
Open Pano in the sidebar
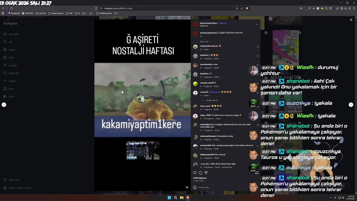click(x=9, y=89)
